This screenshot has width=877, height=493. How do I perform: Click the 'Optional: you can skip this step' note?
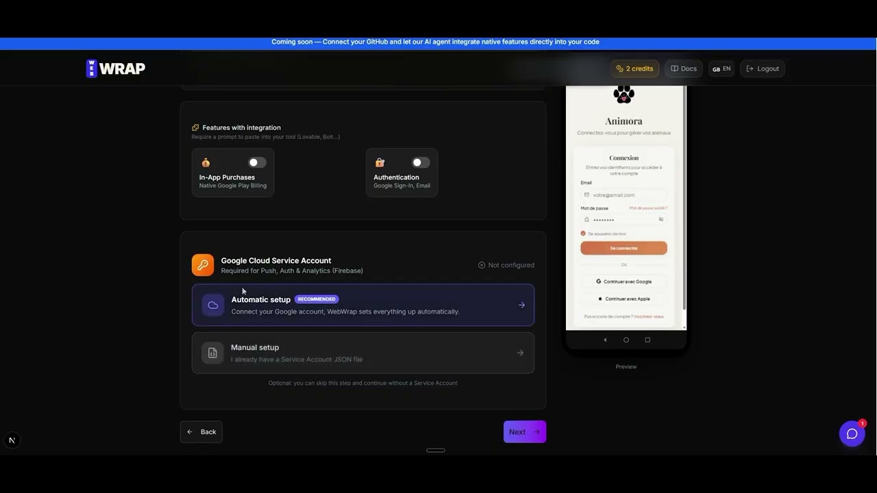pyautogui.click(x=363, y=383)
